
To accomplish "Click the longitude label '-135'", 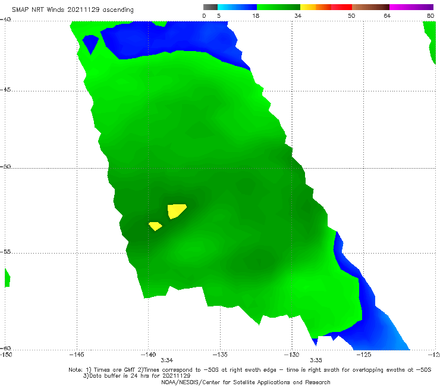I will click(220, 355).
